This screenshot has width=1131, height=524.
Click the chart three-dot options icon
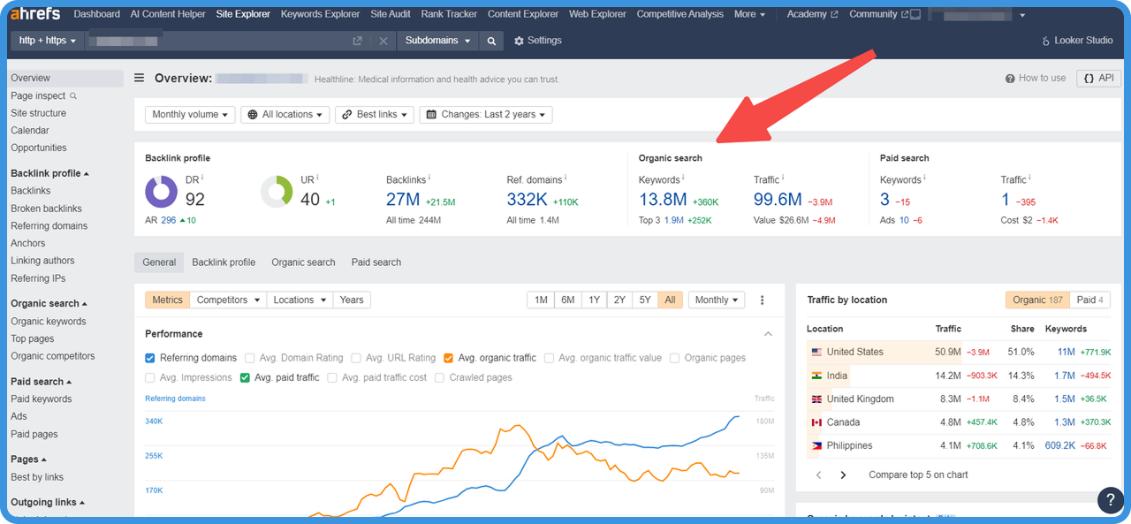[x=763, y=300]
